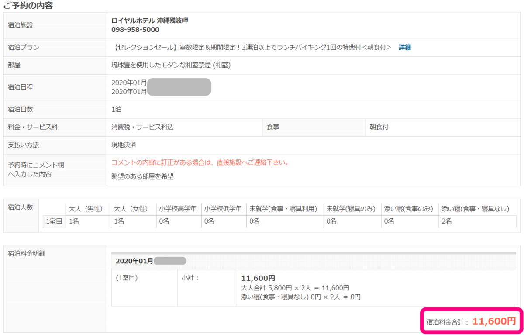The height and width of the screenshot is (335, 524).
Task: Click the phone number 098-958-5000
Action: point(135,30)
